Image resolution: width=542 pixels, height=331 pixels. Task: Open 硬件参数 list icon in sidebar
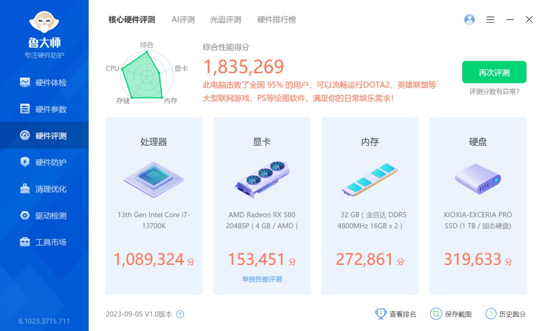(x=25, y=109)
